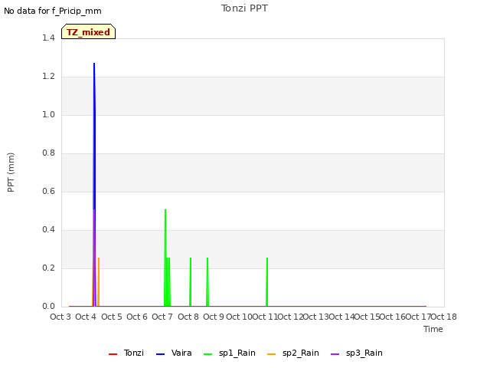Click the 1.4 y-axis tick label
Viewport: 490px width, 368px height.
48,38
